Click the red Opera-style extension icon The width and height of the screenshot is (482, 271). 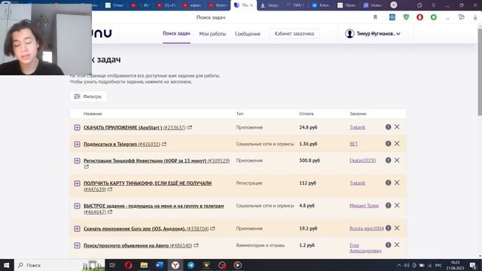coord(420,17)
